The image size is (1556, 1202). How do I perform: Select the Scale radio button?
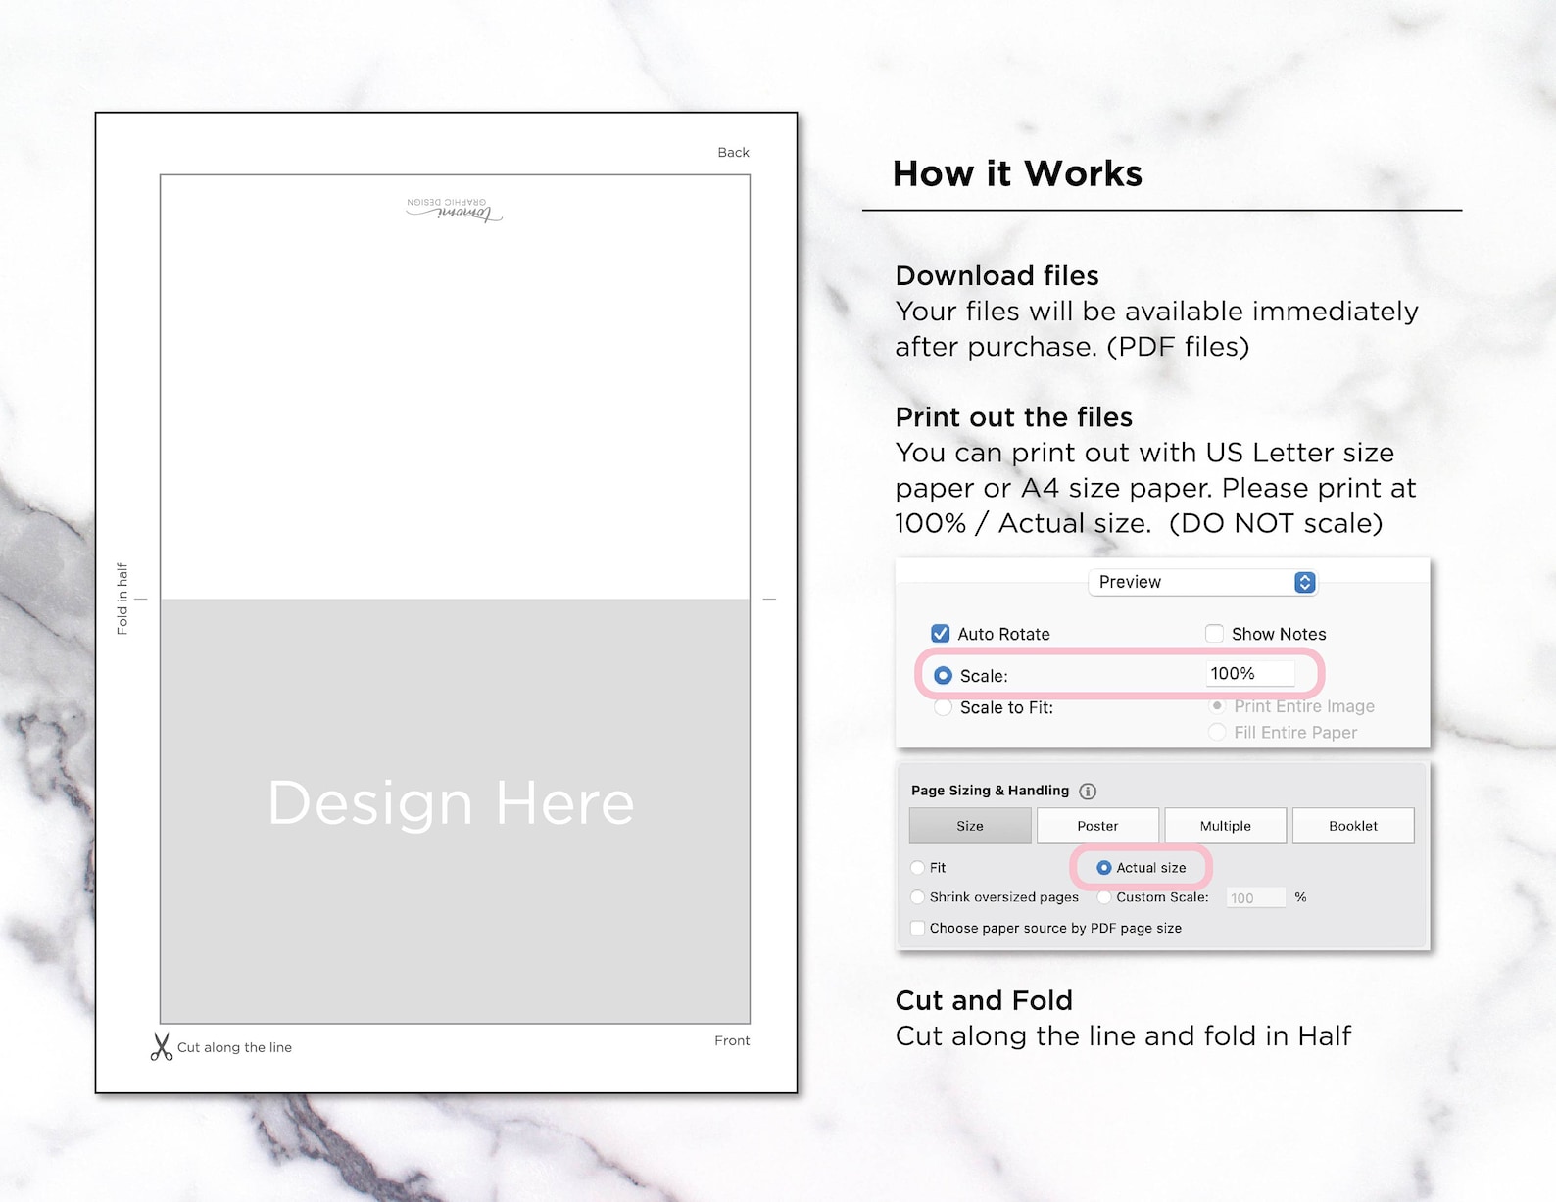(x=943, y=676)
